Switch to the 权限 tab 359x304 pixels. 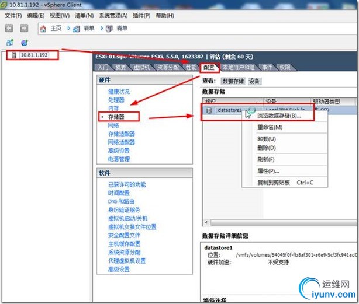pyautogui.click(x=285, y=67)
